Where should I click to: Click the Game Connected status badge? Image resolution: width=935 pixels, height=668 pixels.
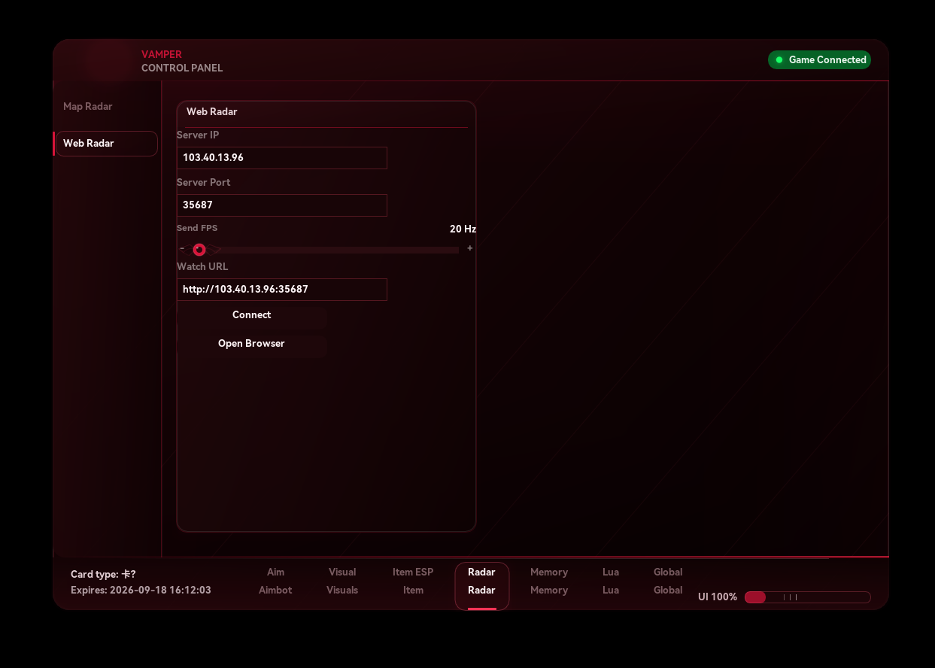pyautogui.click(x=819, y=60)
